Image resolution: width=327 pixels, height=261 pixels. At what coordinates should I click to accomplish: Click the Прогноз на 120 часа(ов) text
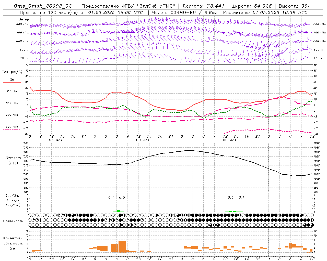click(x=49, y=12)
